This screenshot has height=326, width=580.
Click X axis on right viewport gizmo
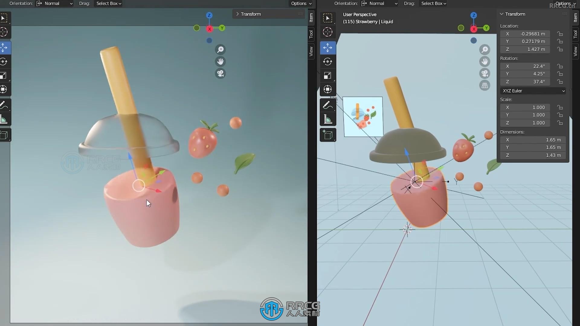click(x=474, y=29)
